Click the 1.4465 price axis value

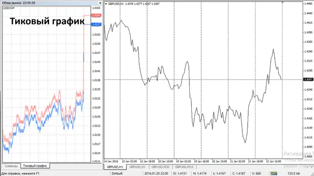coord(308,3)
